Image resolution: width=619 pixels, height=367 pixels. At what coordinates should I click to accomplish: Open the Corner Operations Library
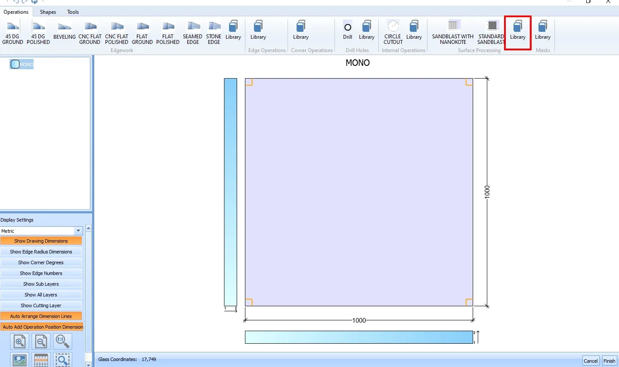coord(301,30)
